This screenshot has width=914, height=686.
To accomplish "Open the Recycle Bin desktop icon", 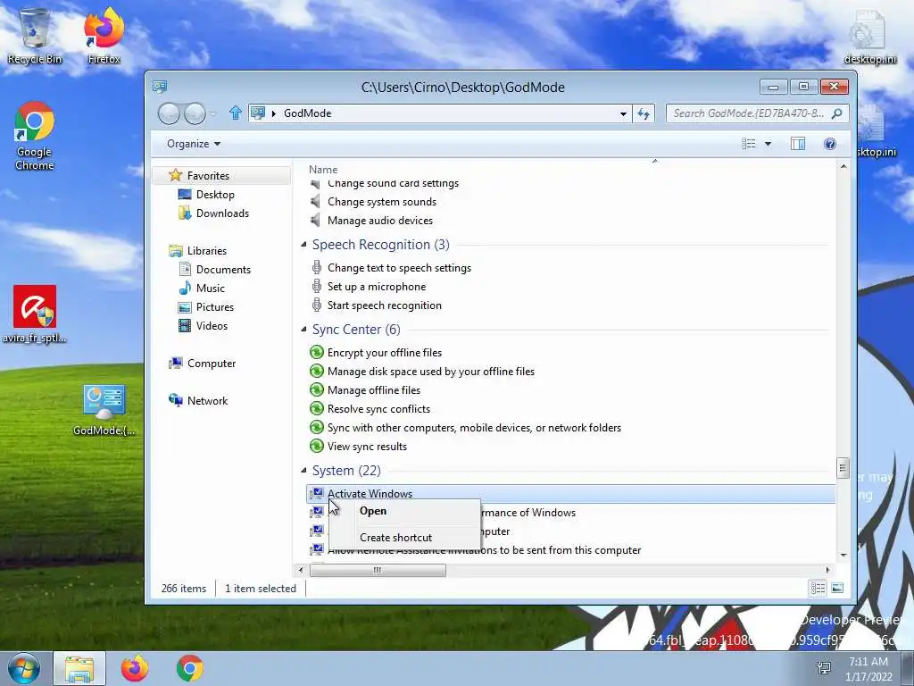I will coord(35,36).
